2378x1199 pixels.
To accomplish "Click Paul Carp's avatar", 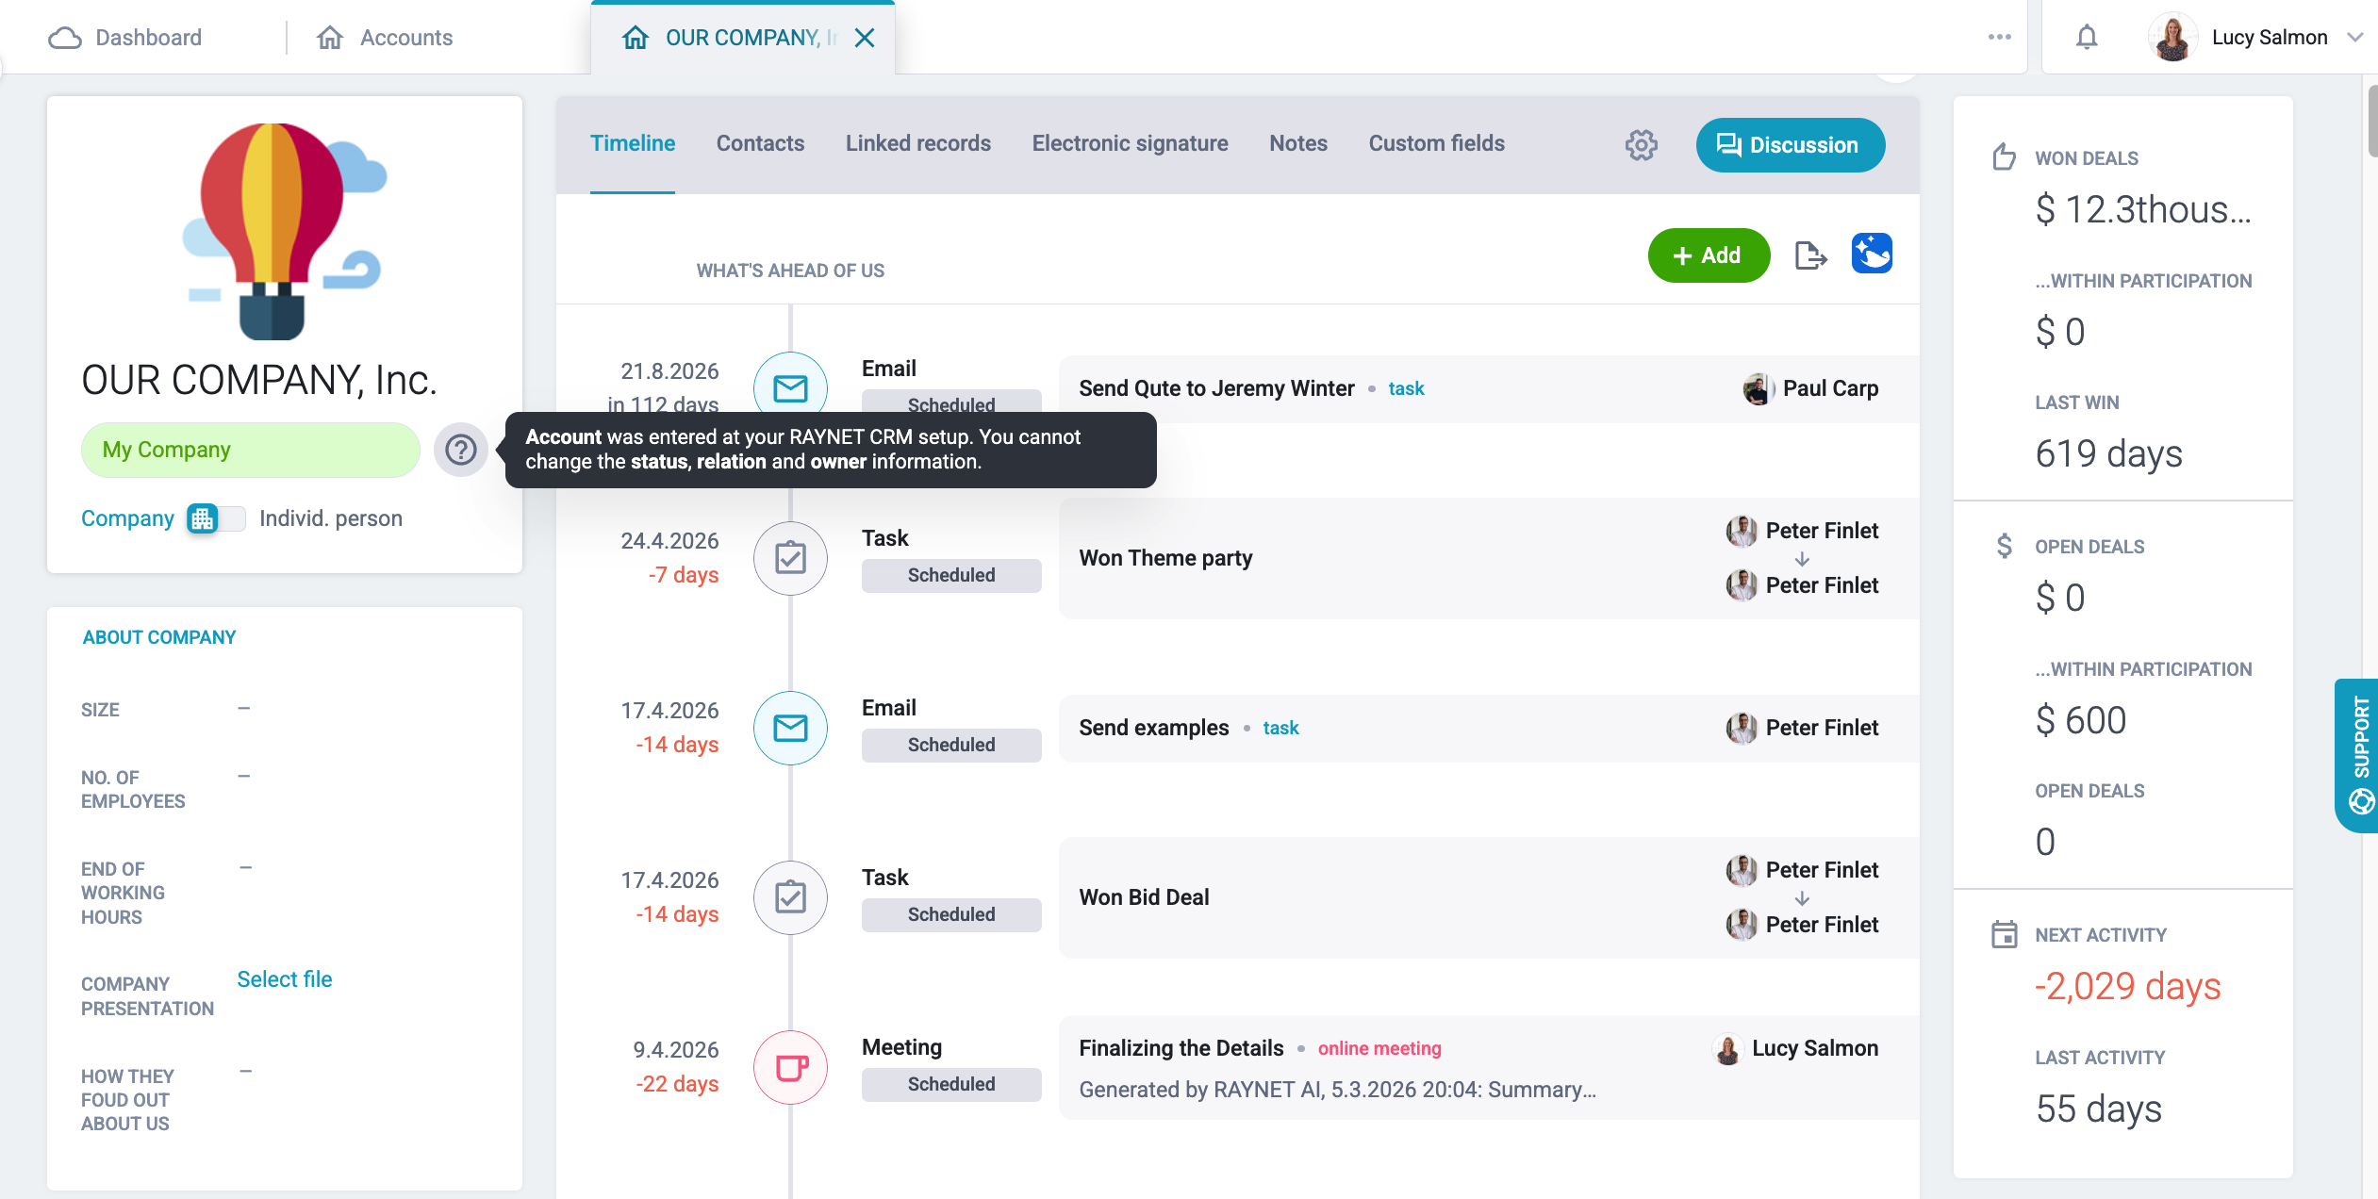I will pyautogui.click(x=1758, y=388).
